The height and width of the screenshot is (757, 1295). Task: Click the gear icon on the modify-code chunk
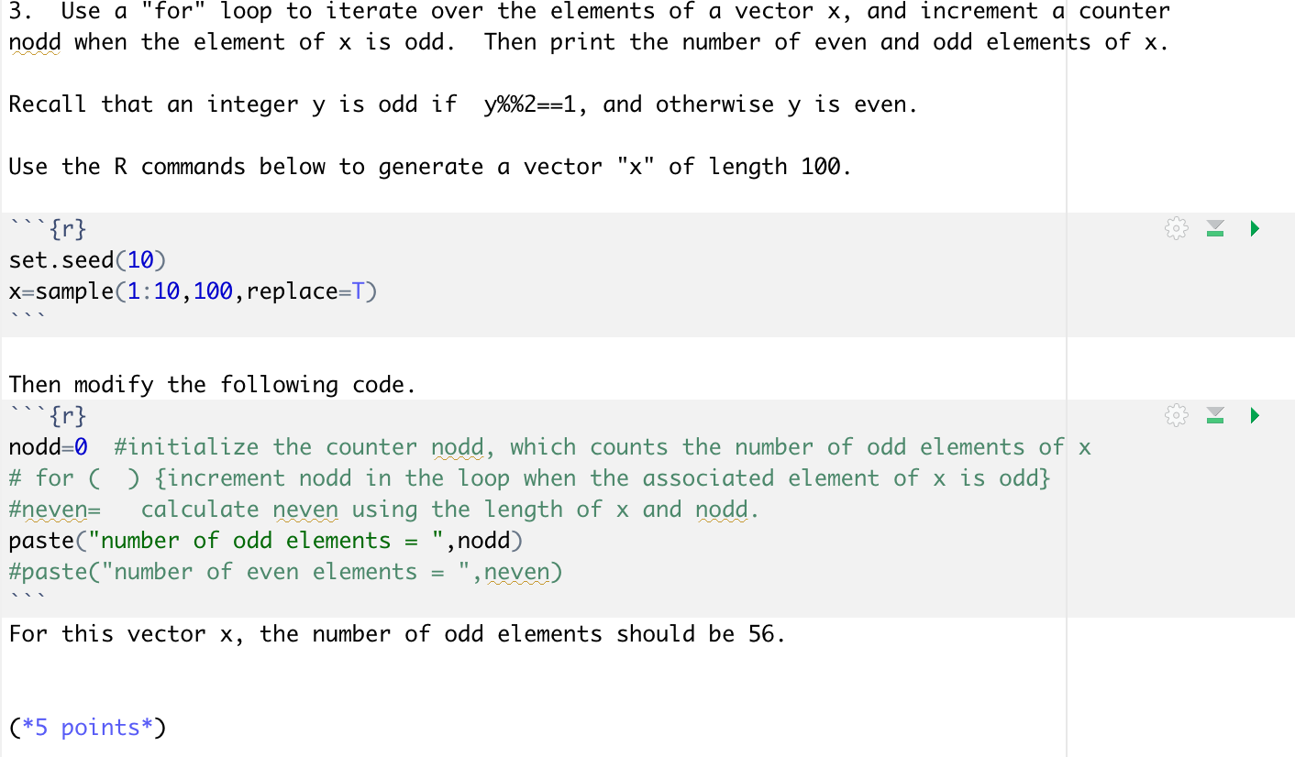1176,415
